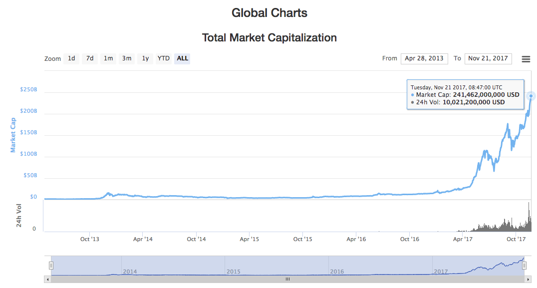
Task: Click 2014 in the navigator timeline
Action: pyautogui.click(x=130, y=272)
